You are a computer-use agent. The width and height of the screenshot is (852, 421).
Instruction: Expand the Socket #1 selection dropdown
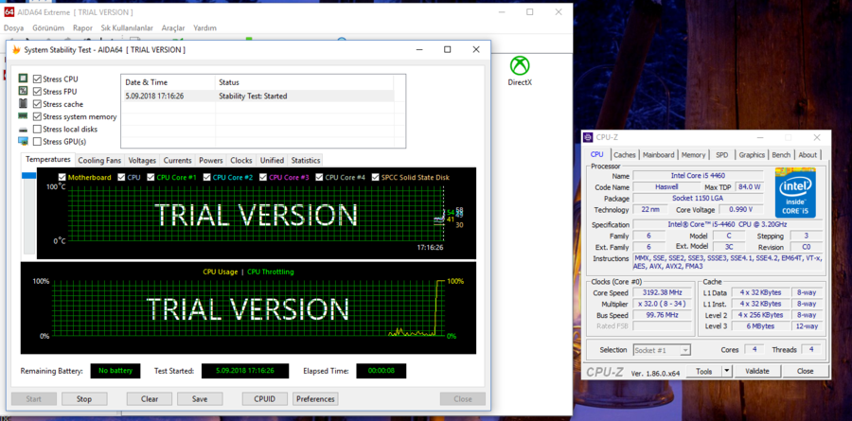point(685,350)
